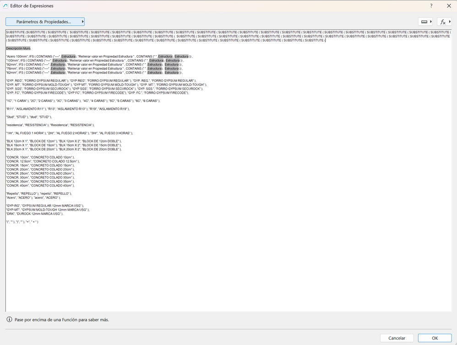The width and height of the screenshot is (457, 345).
Task: Click the "BLOCK DE 15cm DOBLE" text
Action: point(100,145)
